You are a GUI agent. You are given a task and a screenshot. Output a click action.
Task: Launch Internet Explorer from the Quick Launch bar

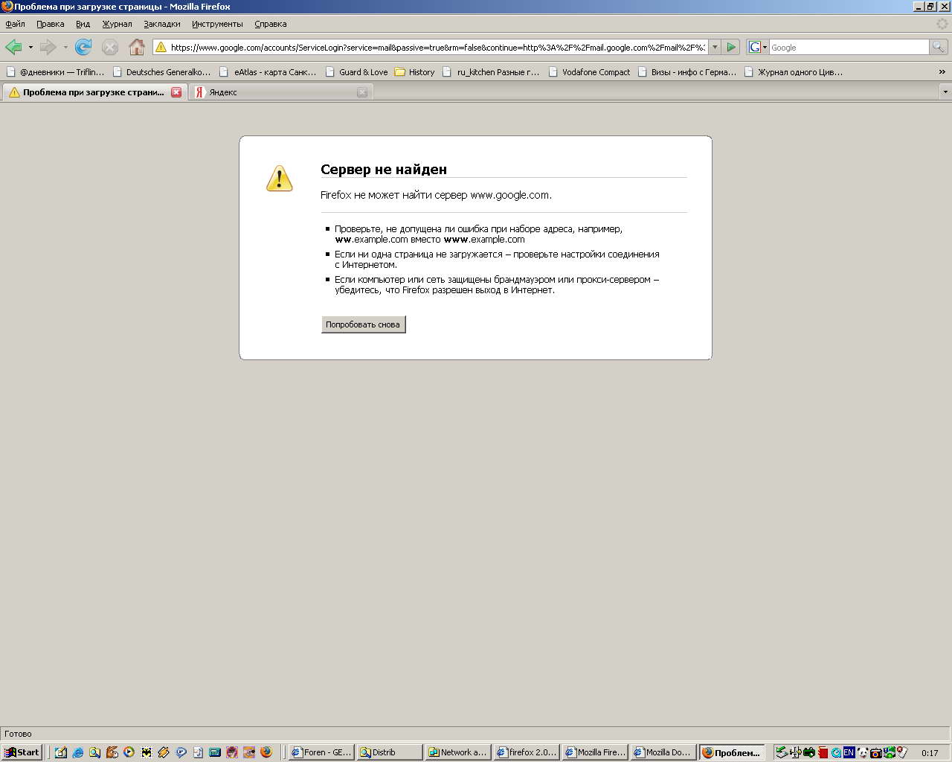click(x=77, y=752)
